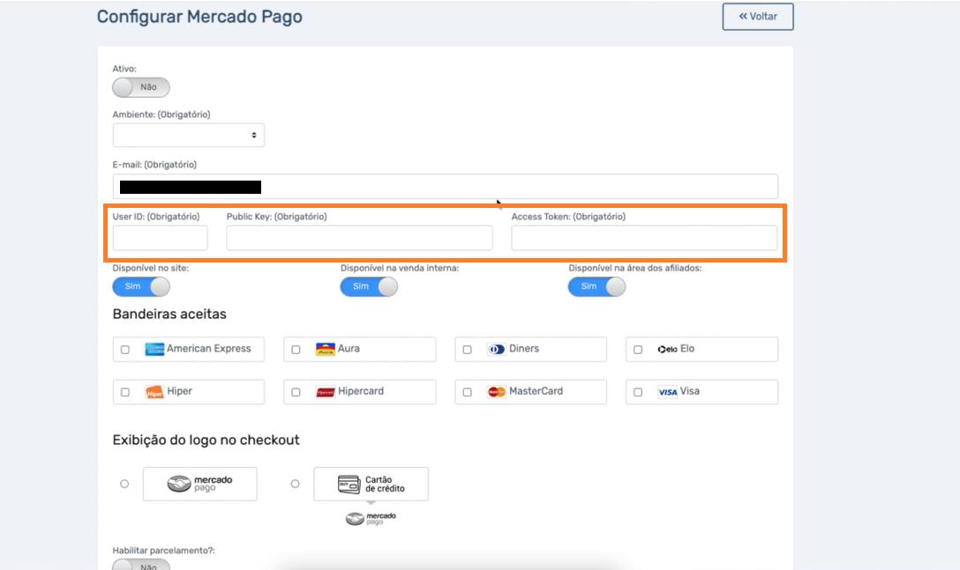Click the Configurar Mercado Pago title
960x570 pixels.
click(x=199, y=17)
